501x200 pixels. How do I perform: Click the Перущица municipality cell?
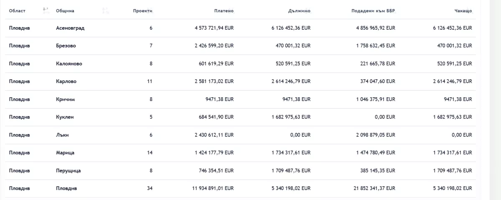coord(68,171)
